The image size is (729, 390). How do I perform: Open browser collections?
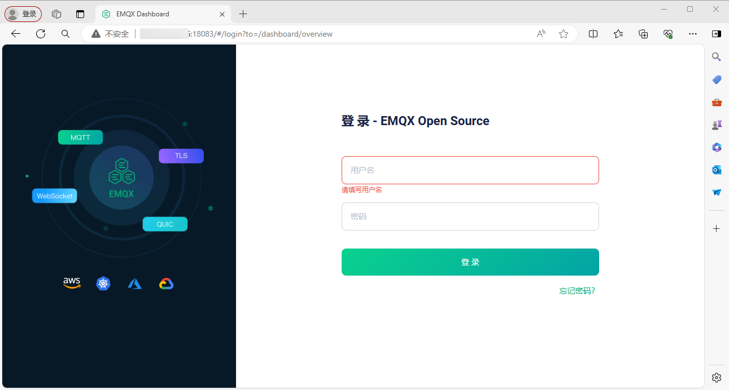pyautogui.click(x=643, y=34)
